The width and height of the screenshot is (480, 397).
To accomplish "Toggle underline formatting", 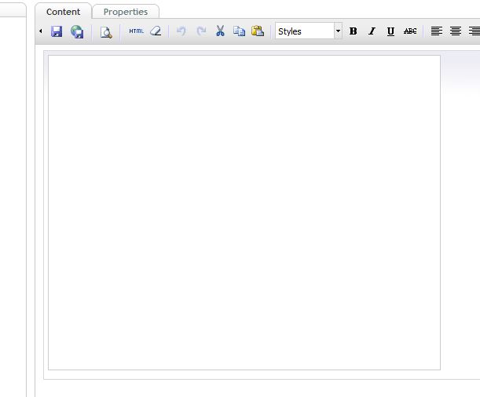I will 390,31.
